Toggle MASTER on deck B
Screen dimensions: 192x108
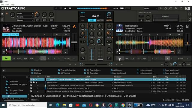[128, 35]
